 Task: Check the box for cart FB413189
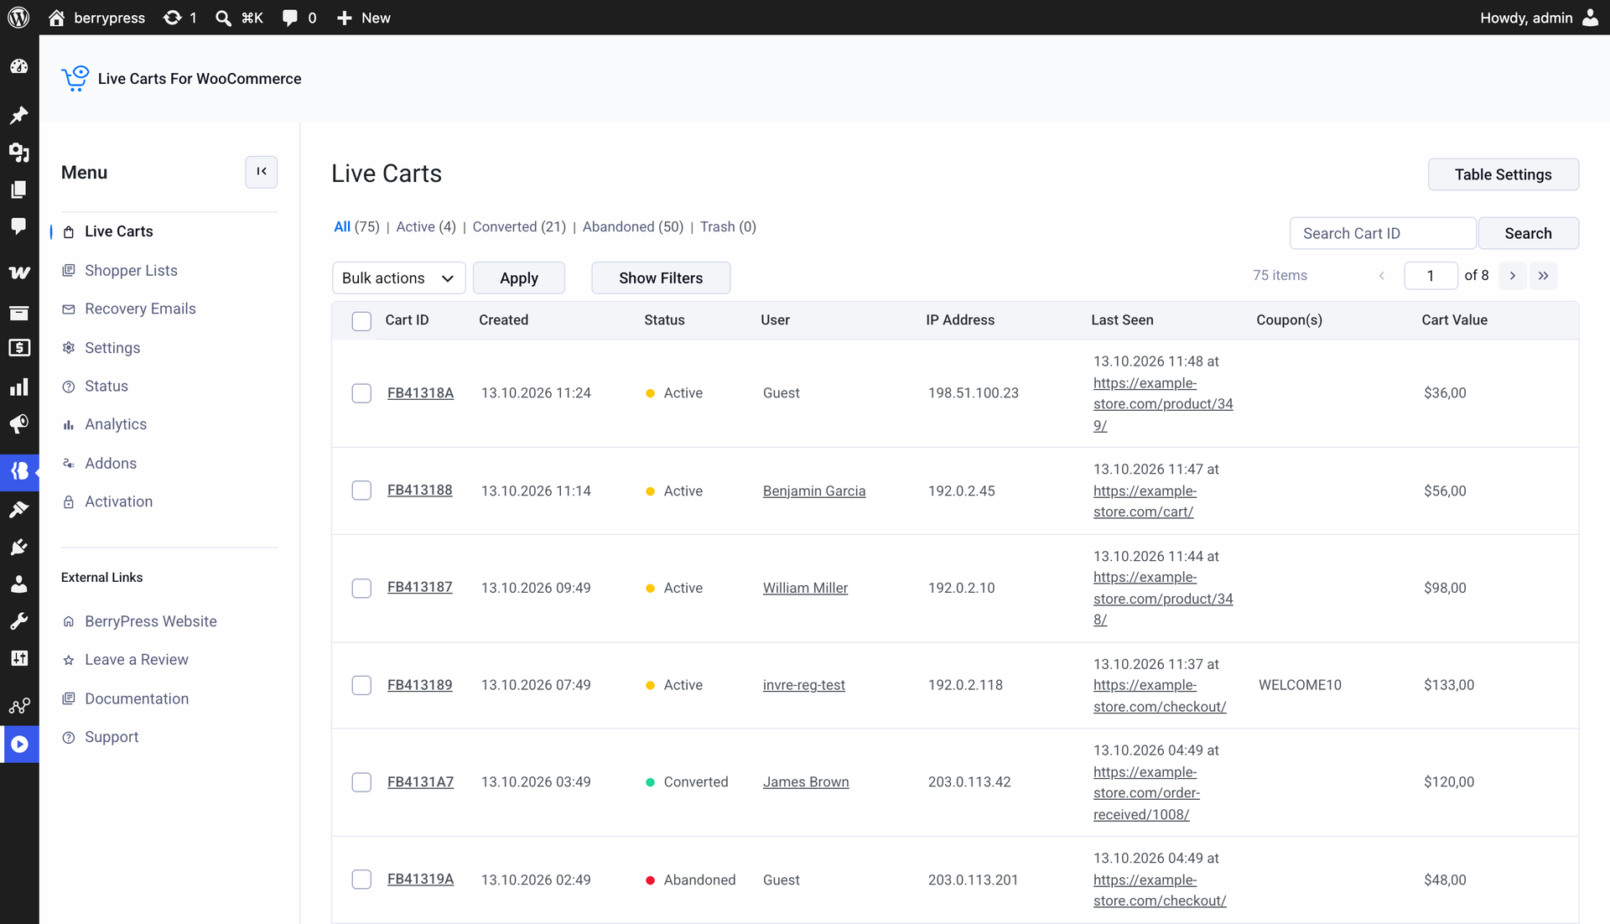coord(361,685)
